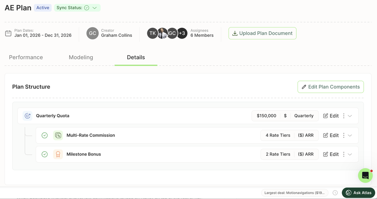
Task: Click the Quarterly frequency label
Action: [x=304, y=116]
